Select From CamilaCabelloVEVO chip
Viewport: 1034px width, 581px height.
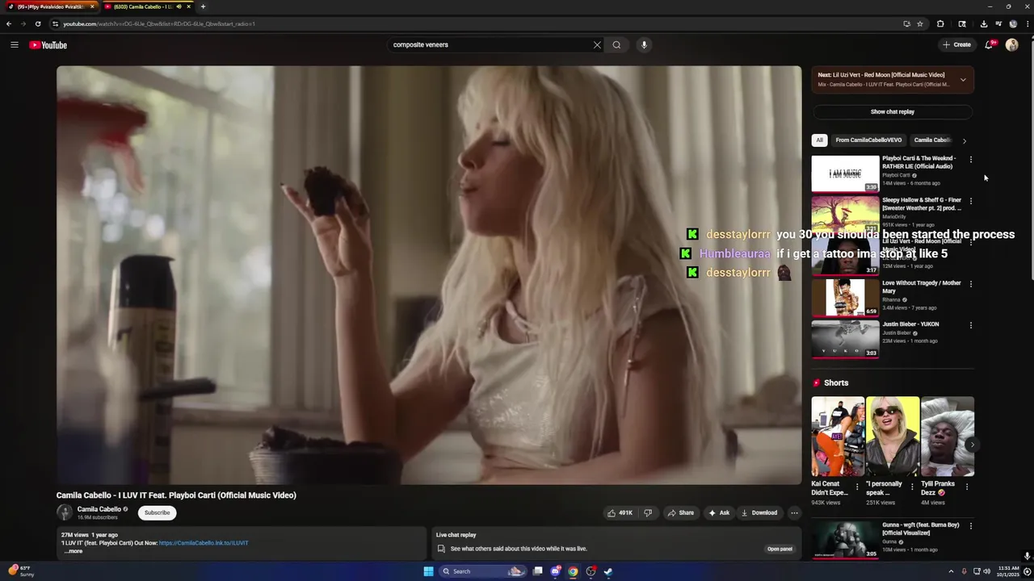[868, 140]
